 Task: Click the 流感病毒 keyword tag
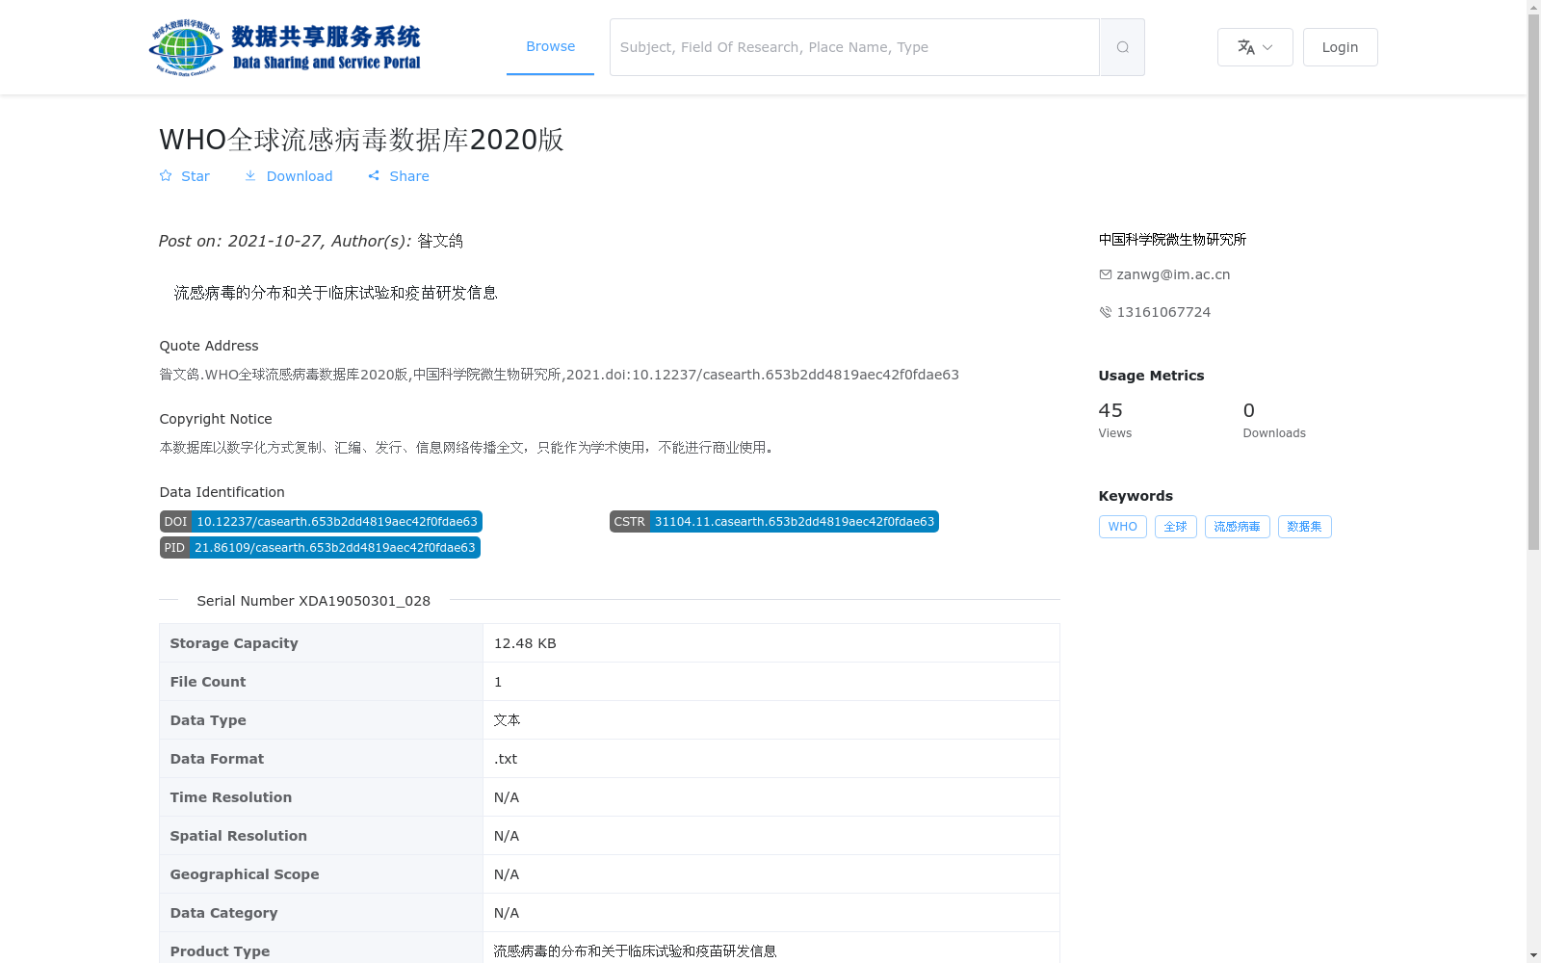click(1237, 527)
